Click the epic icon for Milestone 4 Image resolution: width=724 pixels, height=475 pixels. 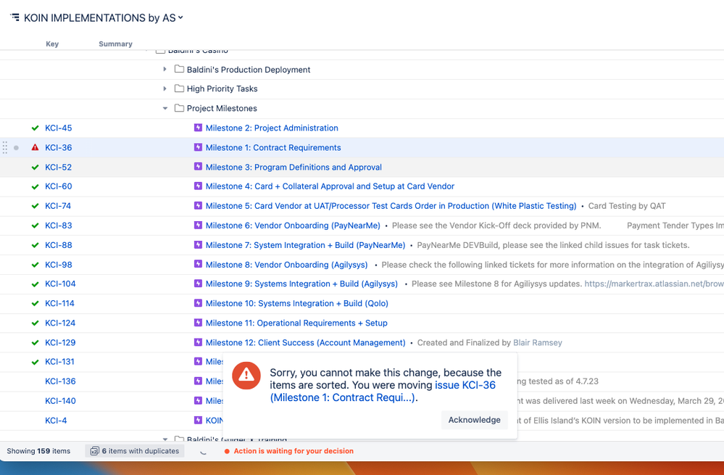click(198, 186)
